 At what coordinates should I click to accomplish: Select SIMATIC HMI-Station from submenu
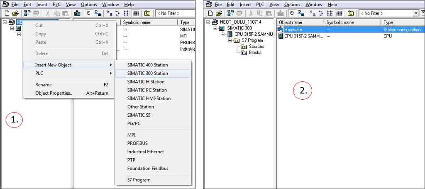153,98
